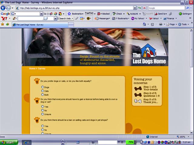The height and width of the screenshot is (145, 194).
Task: Select the Cats radio option
Action: tap(42, 91)
